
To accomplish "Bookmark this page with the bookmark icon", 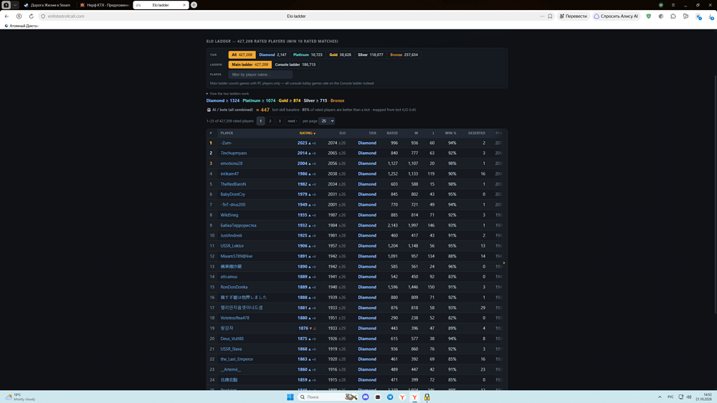I will point(550,16).
